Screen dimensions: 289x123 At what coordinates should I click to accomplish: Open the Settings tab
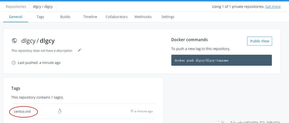(168, 17)
